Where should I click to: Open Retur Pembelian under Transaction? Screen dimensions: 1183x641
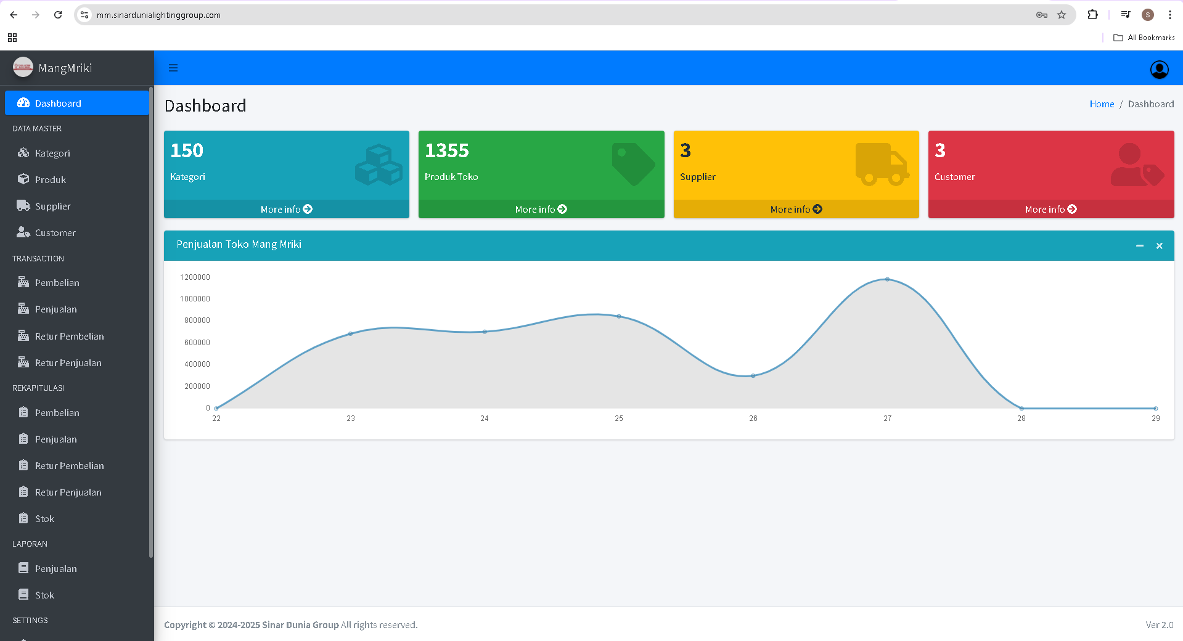coord(77,336)
